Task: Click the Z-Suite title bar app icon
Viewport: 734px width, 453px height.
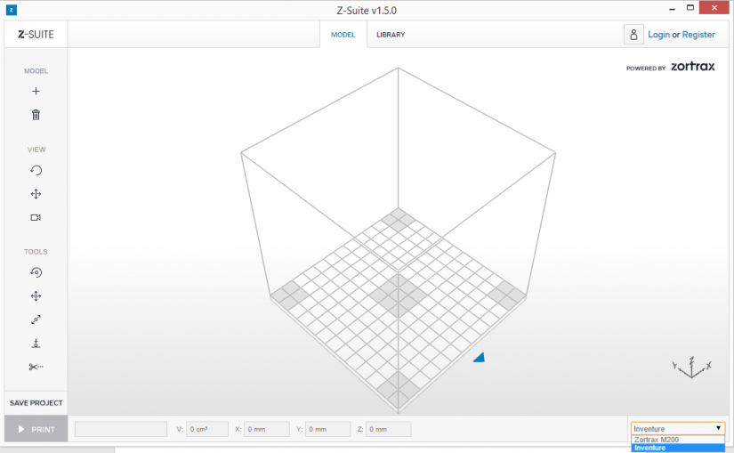Action: coord(12,10)
